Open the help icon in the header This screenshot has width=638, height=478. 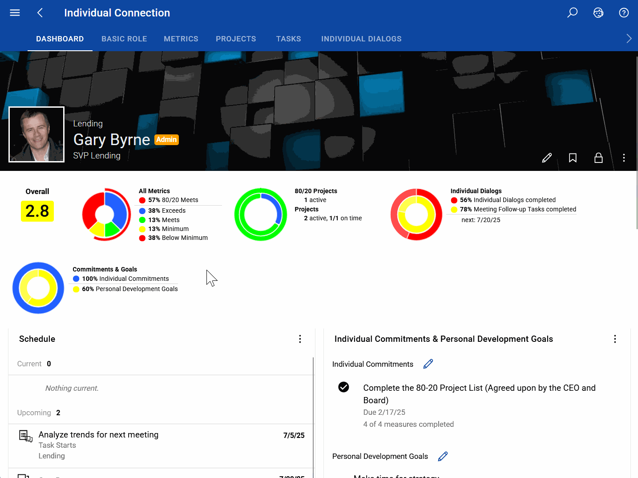pyautogui.click(x=624, y=12)
